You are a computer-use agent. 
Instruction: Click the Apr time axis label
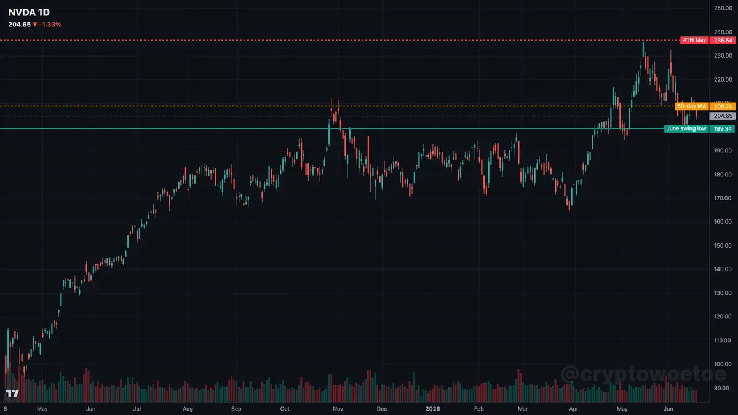pos(573,408)
